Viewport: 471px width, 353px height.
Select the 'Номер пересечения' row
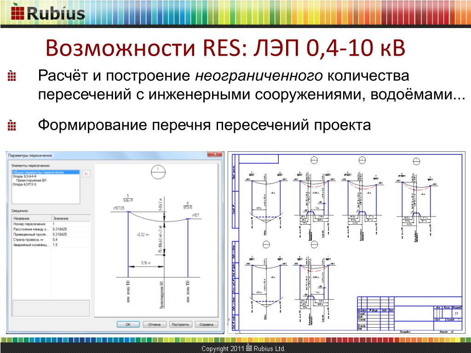51,224
